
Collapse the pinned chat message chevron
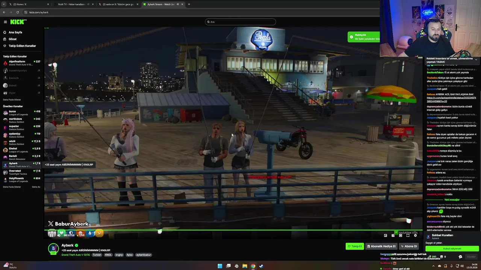476,60
